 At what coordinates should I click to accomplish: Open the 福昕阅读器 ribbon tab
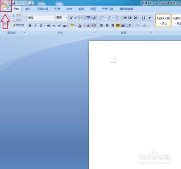pyautogui.click(x=126, y=9)
